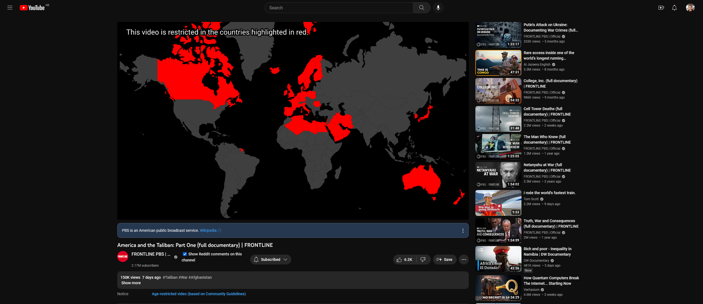
Task: Open PBS info panel kebab menu
Action: (463, 231)
